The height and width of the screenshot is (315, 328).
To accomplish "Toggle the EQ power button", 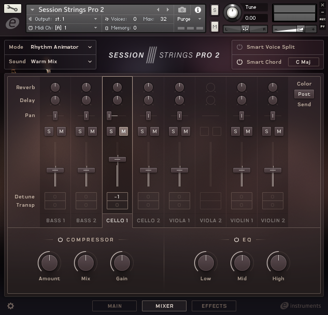I will [236, 240].
